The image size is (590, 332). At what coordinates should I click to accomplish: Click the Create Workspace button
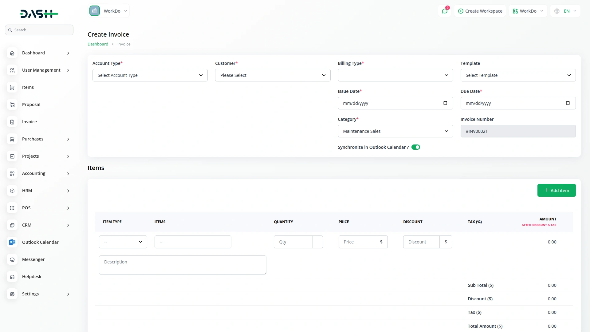(480, 11)
